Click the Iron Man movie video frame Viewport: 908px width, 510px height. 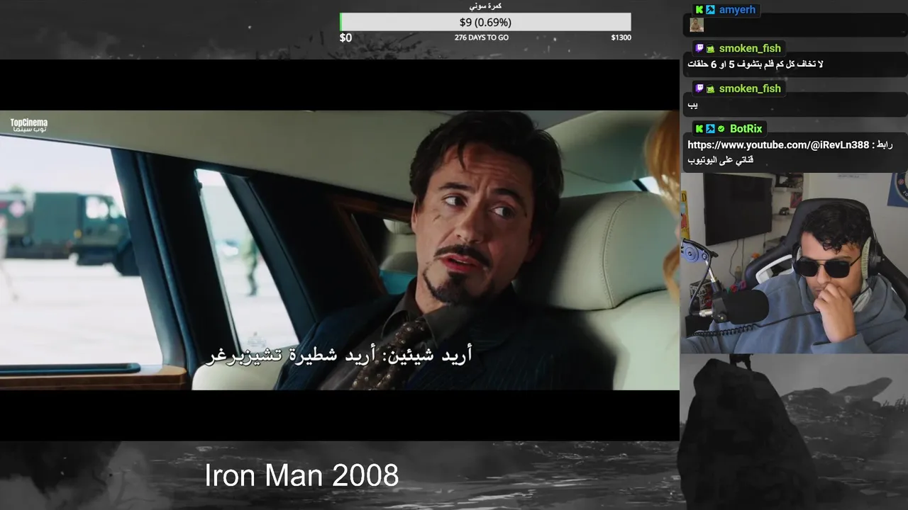(340, 249)
